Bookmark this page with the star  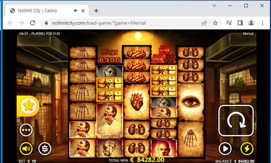[215, 23]
